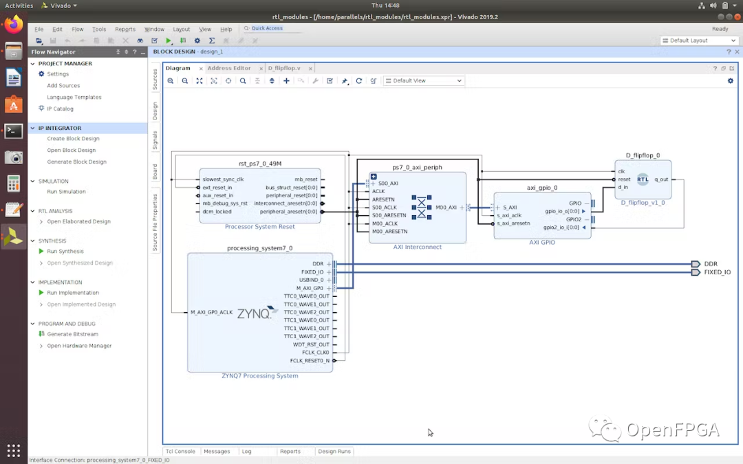This screenshot has width=743, height=464.
Task: Click the Regenerate Layout refresh icon
Action: pyautogui.click(x=358, y=81)
